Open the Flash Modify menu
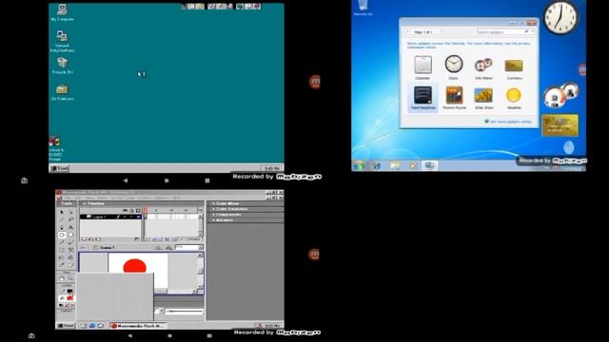Image resolution: width=609 pixels, height=342 pixels. point(118,198)
